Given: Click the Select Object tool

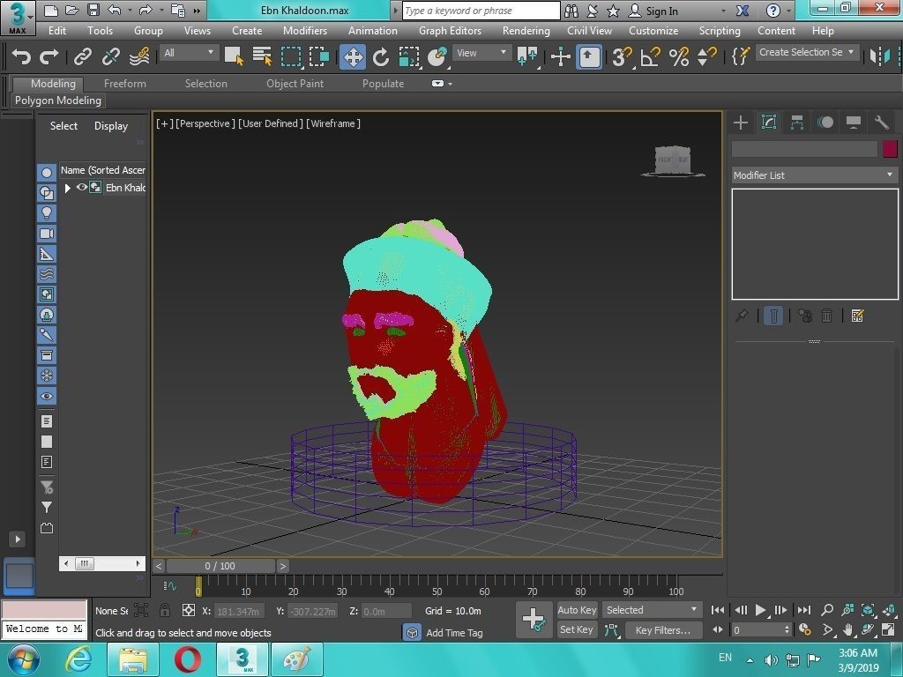Looking at the screenshot, I should tap(234, 56).
